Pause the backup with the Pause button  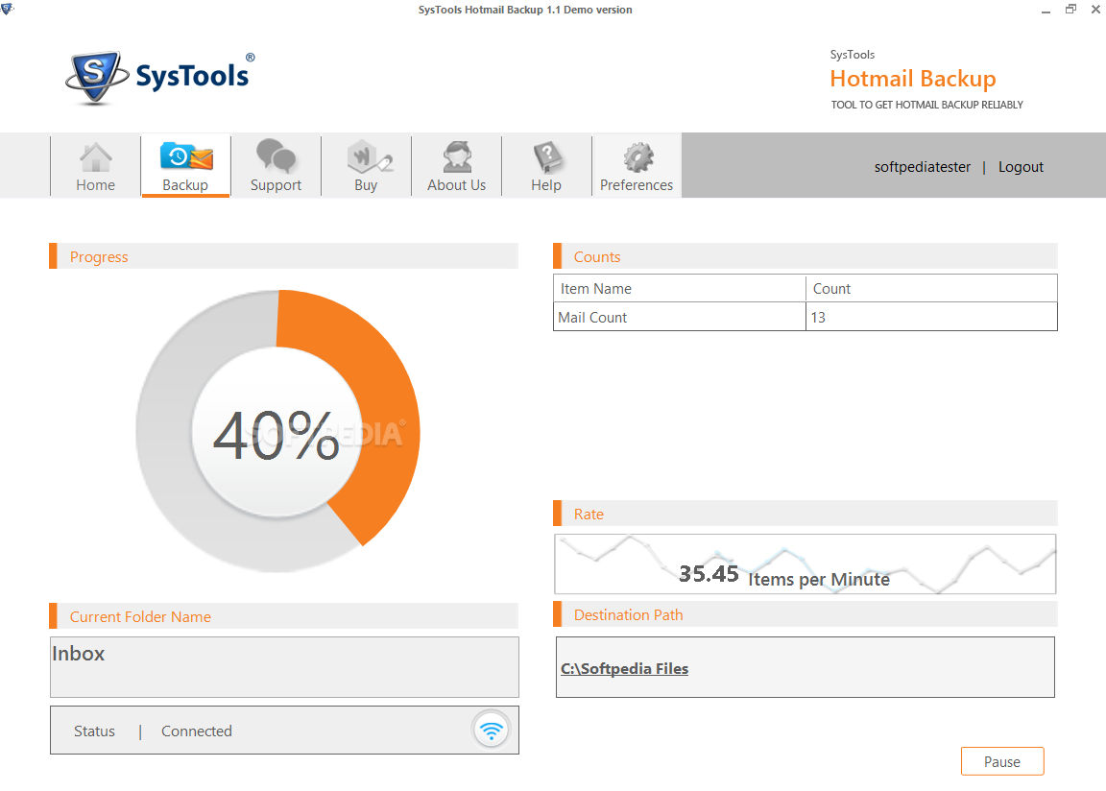[x=1002, y=761]
